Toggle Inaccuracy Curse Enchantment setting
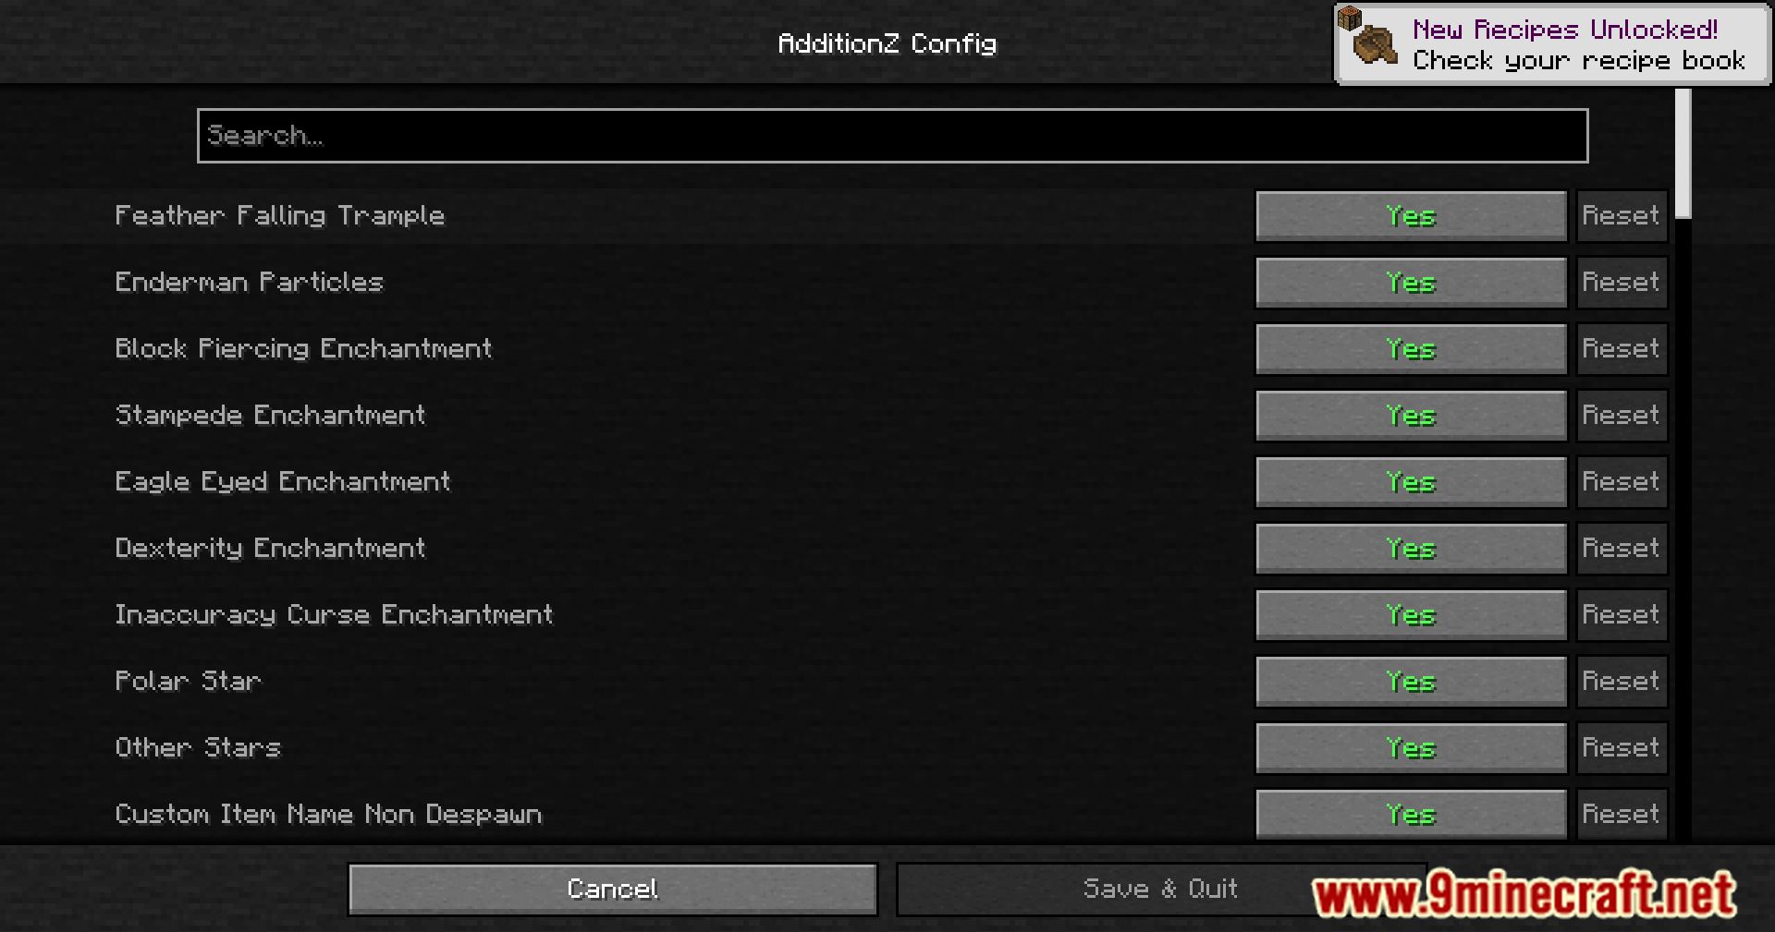Viewport: 1775px width, 932px height. pyautogui.click(x=1411, y=615)
